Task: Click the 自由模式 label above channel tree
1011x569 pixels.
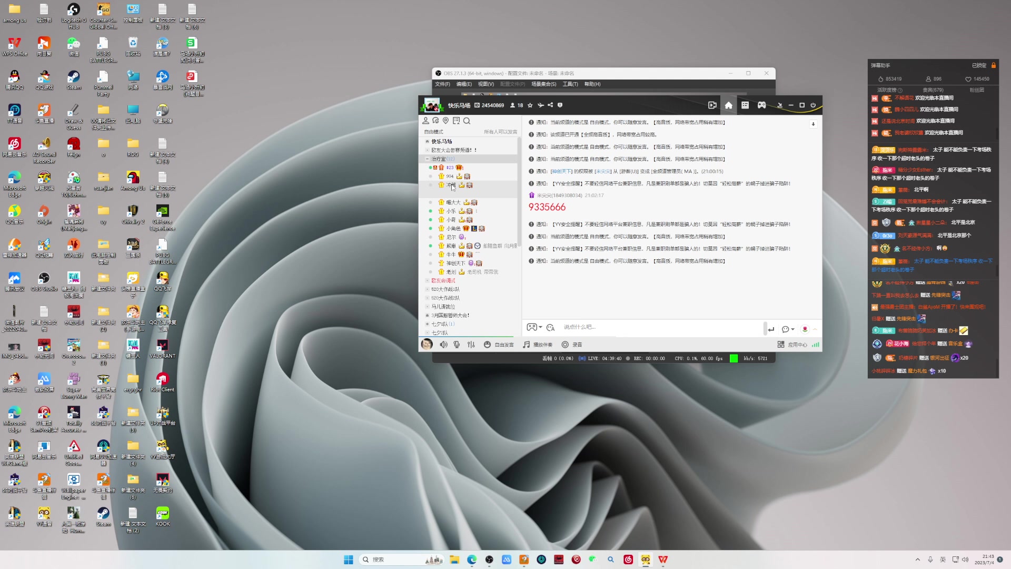Action: (434, 132)
